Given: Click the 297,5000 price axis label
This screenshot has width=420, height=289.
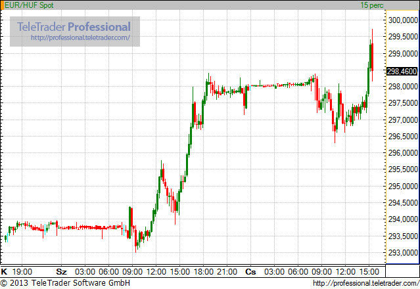Looking at the screenshot, I should [x=403, y=103].
